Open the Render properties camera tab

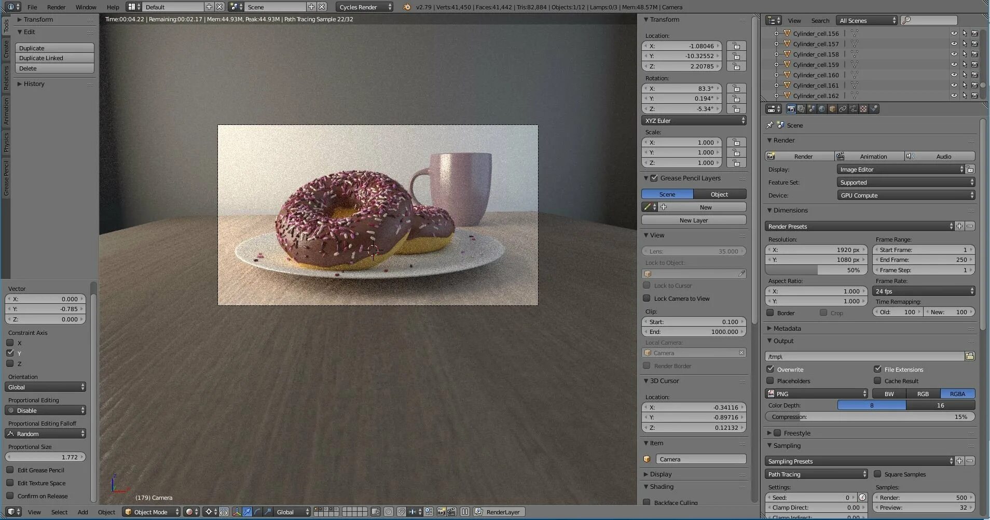791,109
